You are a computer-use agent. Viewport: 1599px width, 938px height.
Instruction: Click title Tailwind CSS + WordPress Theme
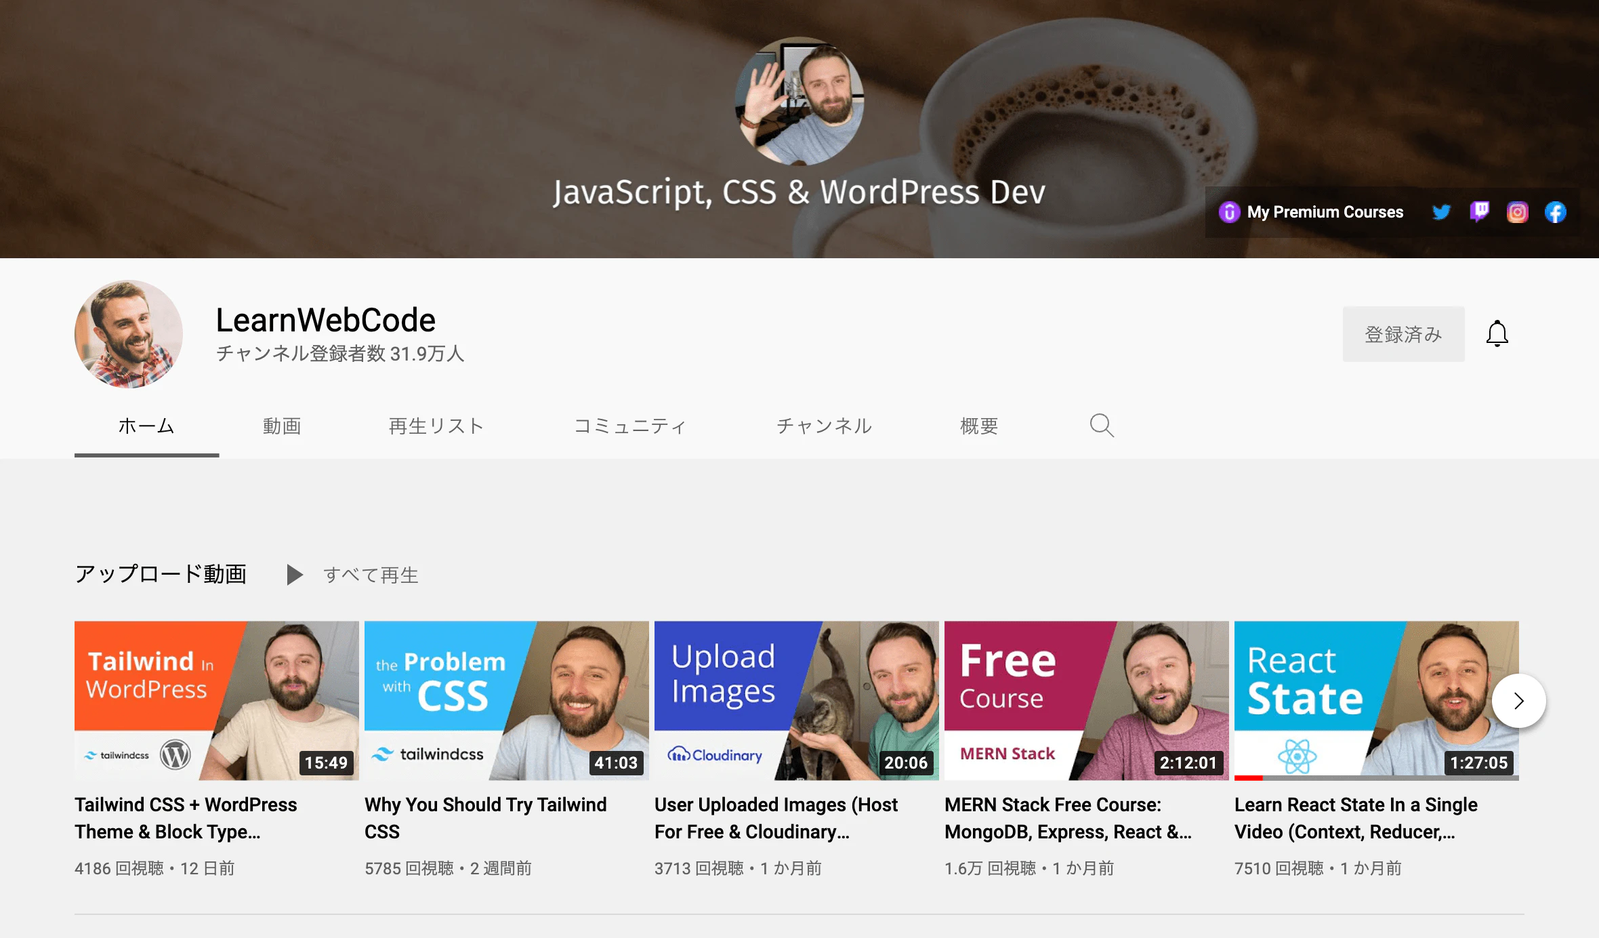[x=186, y=818]
